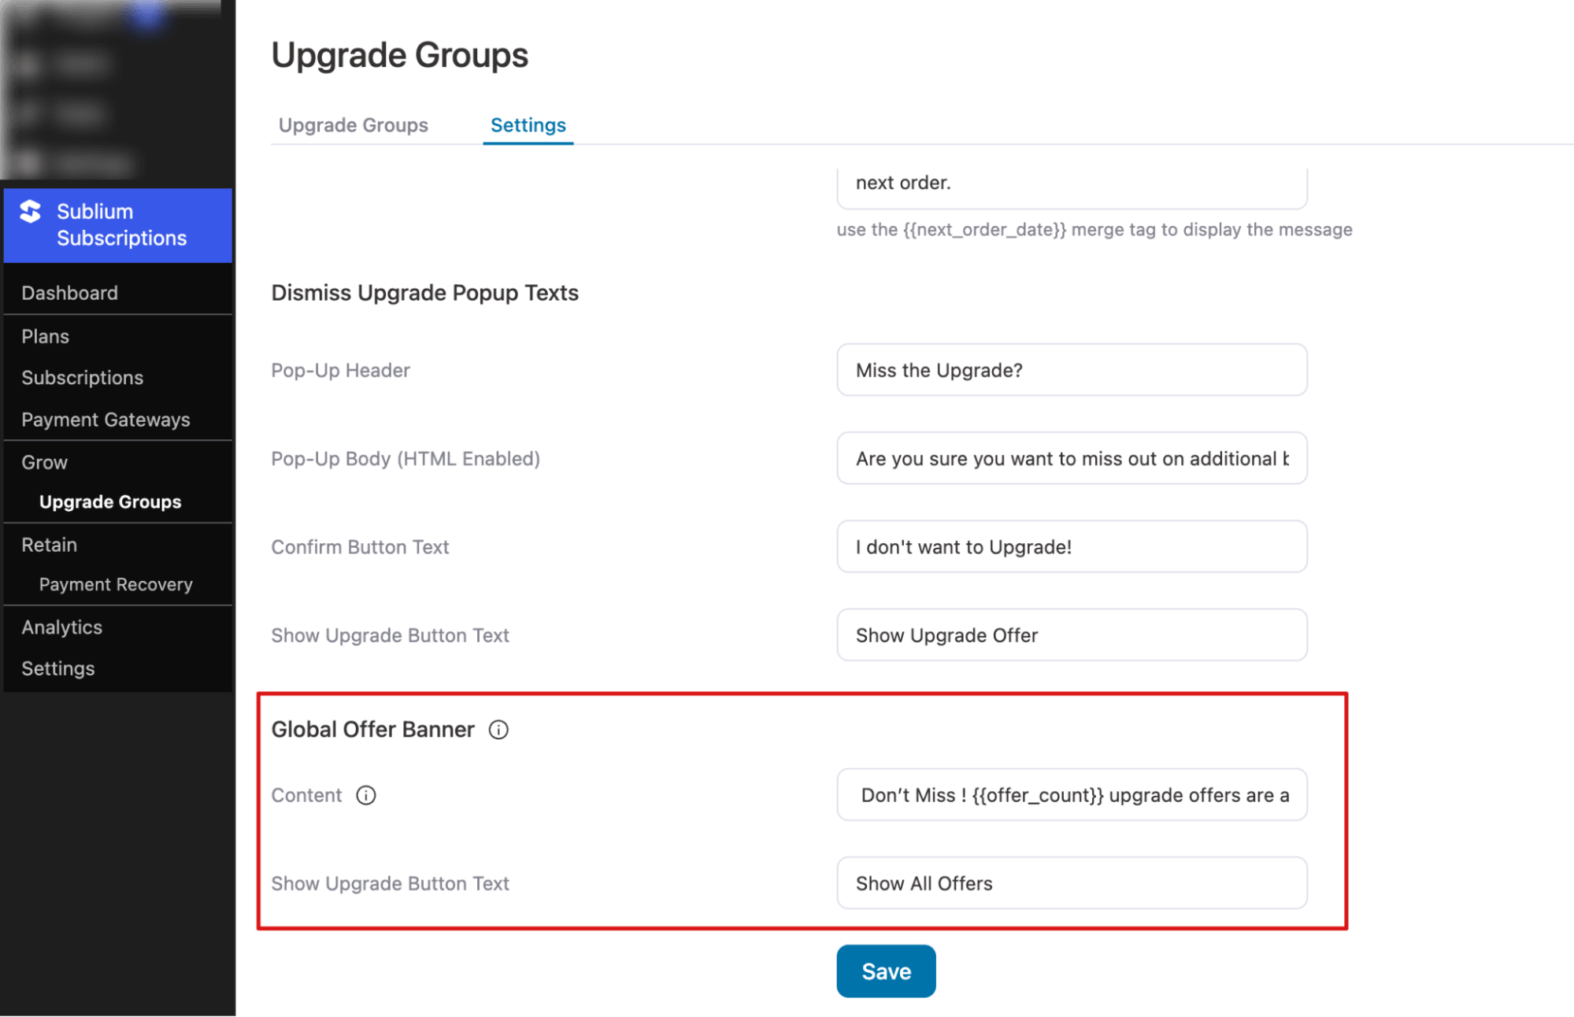Navigate to Payment Gateways
The image size is (1574, 1017).
point(106,420)
